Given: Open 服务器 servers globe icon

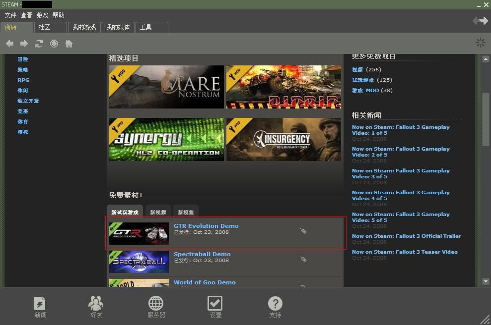Looking at the screenshot, I should [x=156, y=307].
